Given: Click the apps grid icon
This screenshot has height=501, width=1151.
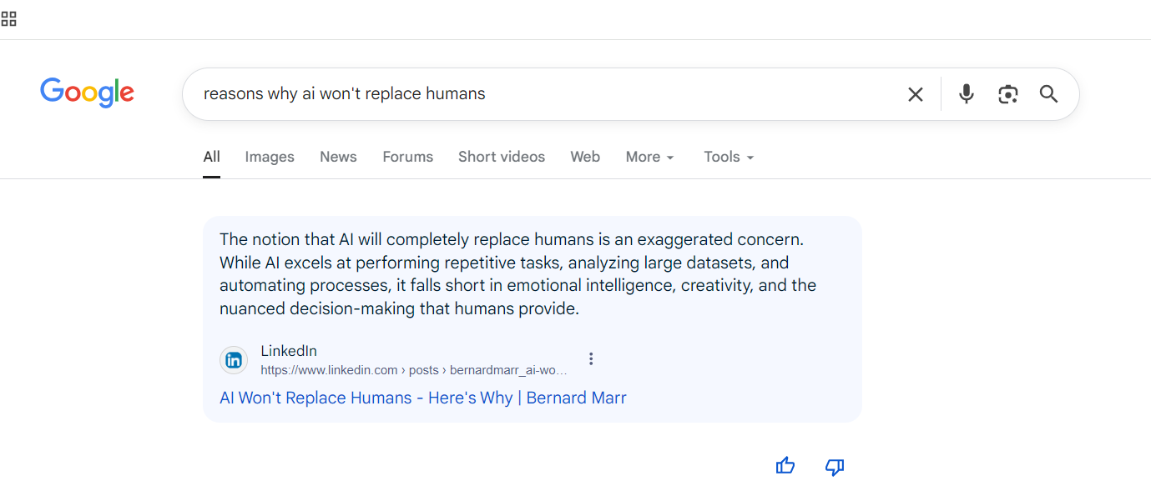Looking at the screenshot, I should [8, 18].
